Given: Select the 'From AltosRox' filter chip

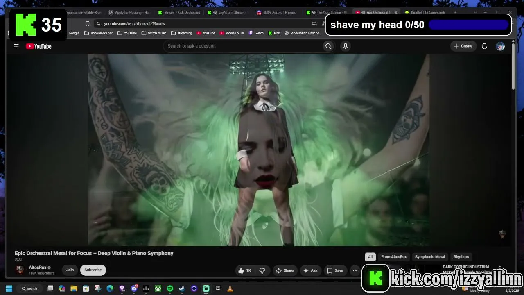Looking at the screenshot, I should pos(394,257).
